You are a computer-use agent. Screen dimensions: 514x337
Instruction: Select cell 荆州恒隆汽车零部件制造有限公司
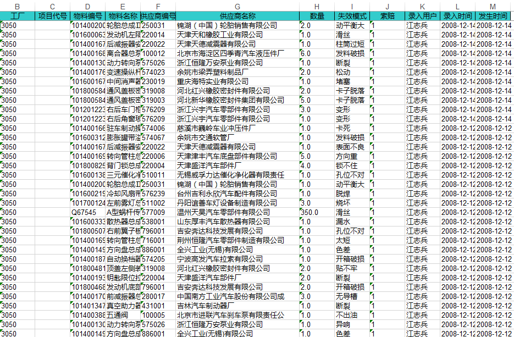(x=237, y=240)
